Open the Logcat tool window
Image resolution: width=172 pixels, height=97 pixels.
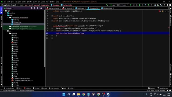44,88
